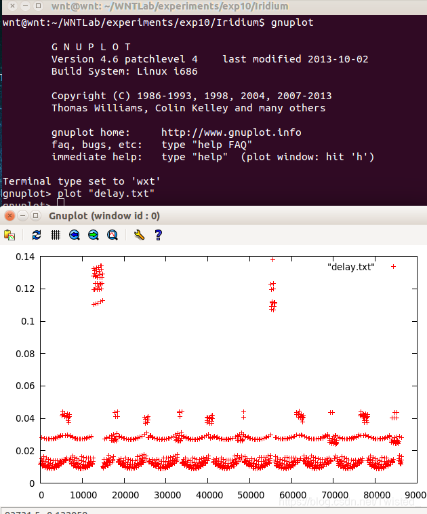Click the 0.14 y-axis label
427x514 pixels.
click(25, 257)
